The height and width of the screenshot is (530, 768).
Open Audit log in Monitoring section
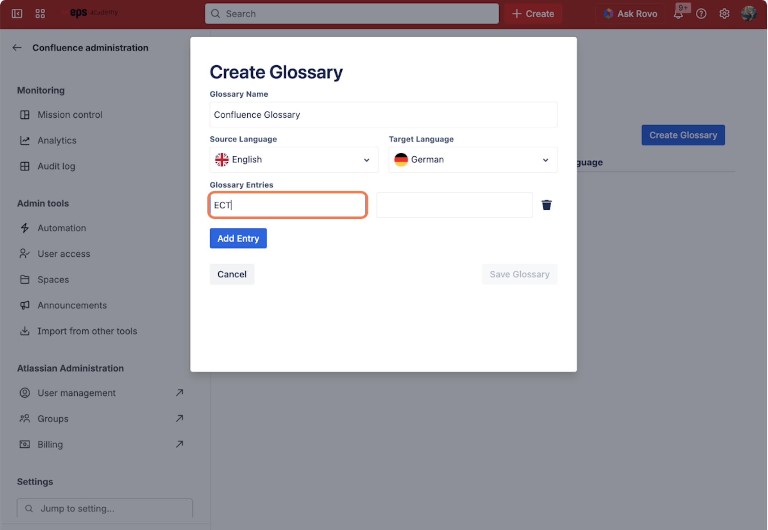click(56, 166)
